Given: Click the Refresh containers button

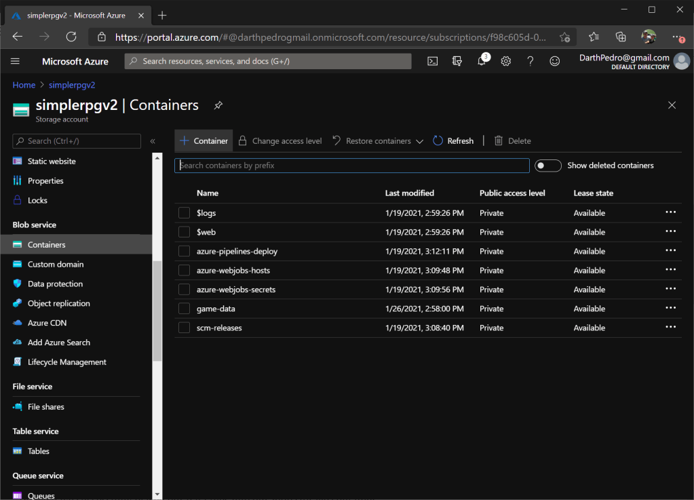Looking at the screenshot, I should pos(453,141).
